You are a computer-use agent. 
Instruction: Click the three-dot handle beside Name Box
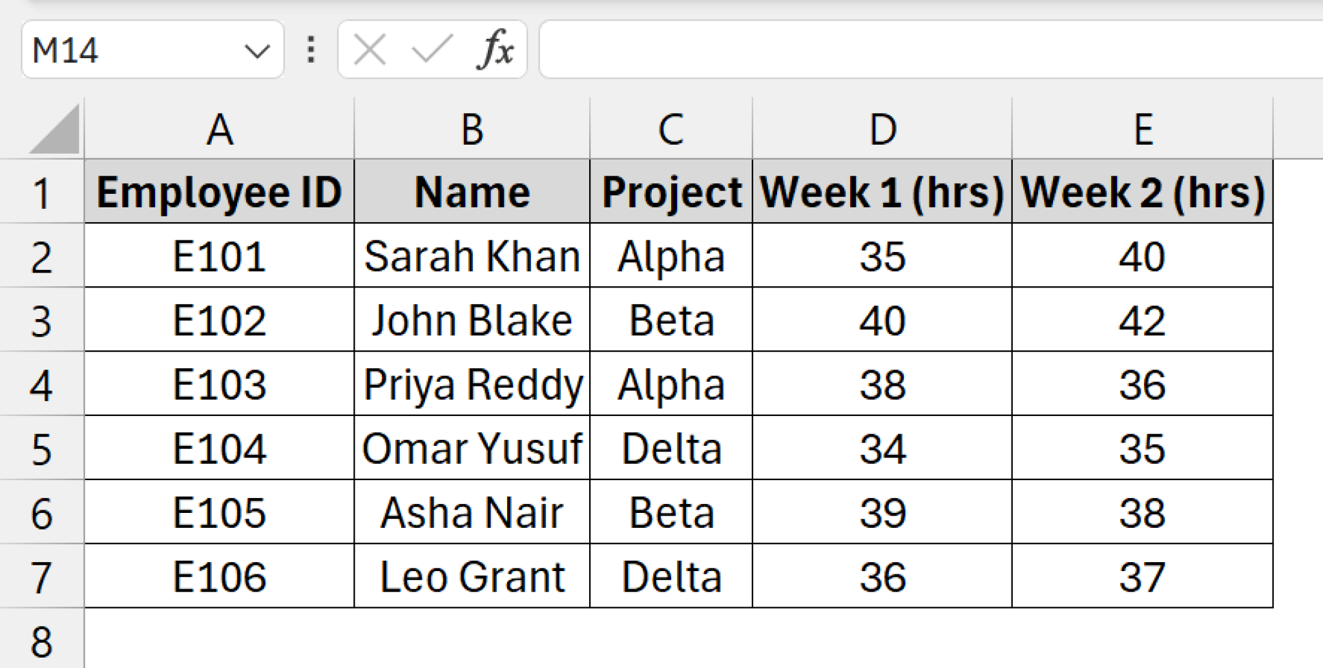pos(311,50)
